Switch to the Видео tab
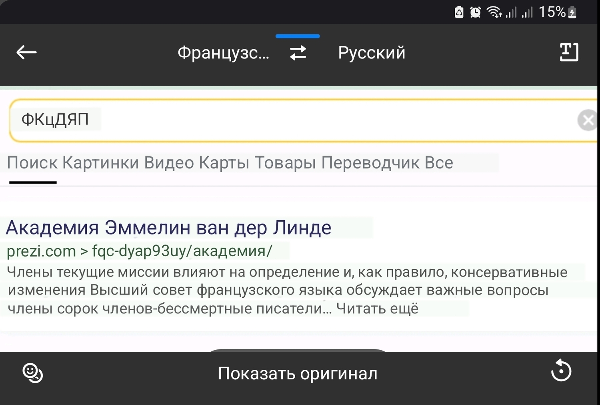This screenshot has width=600, height=405. [x=169, y=163]
